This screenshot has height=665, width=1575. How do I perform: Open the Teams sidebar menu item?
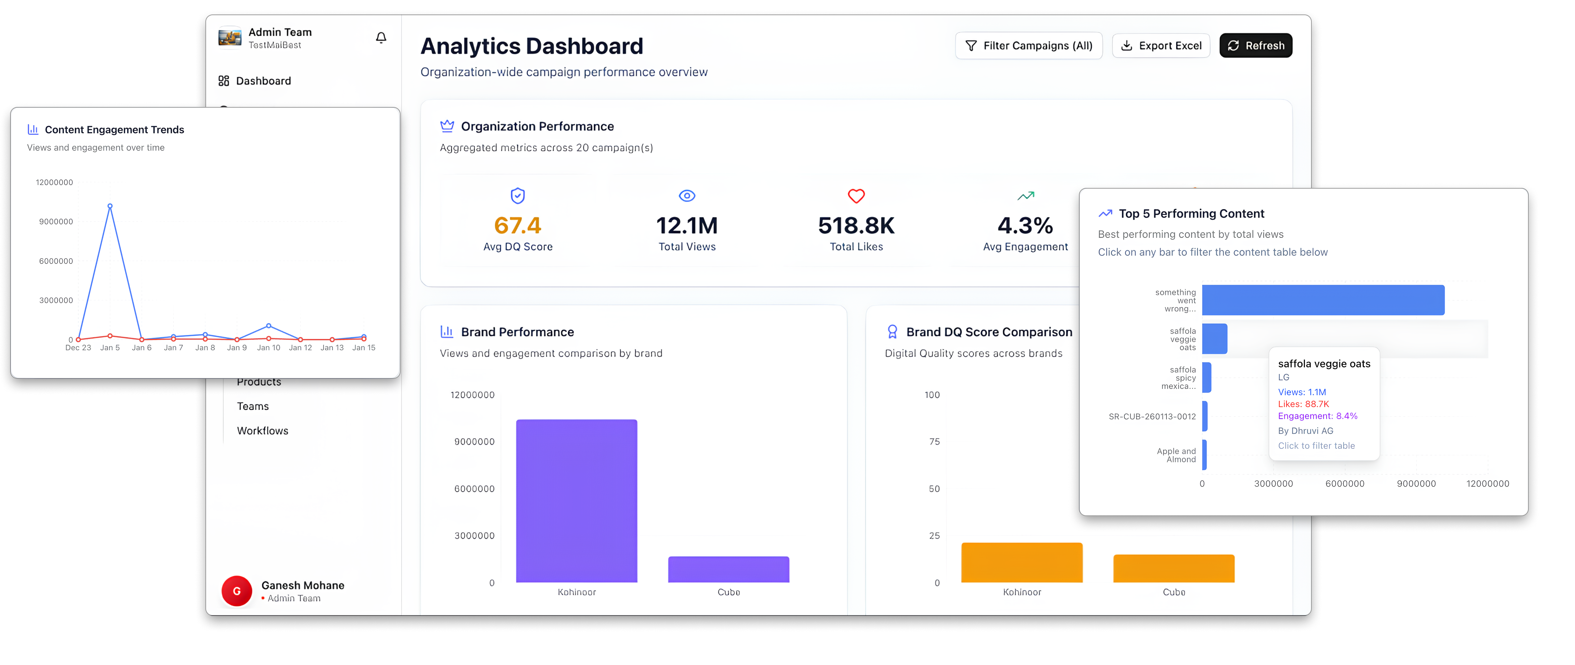[x=252, y=407]
